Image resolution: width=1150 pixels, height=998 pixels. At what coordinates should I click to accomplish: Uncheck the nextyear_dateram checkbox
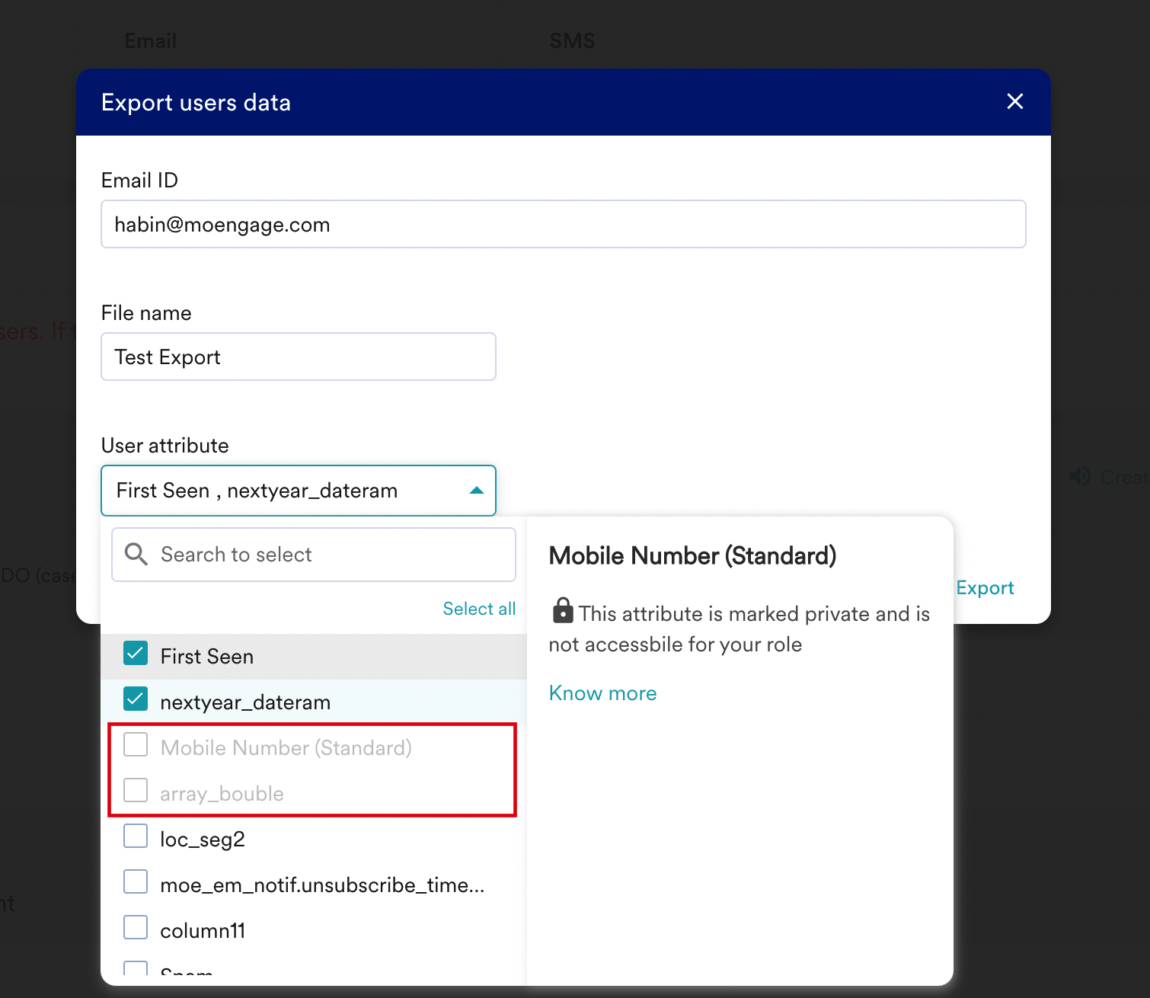[x=136, y=700]
